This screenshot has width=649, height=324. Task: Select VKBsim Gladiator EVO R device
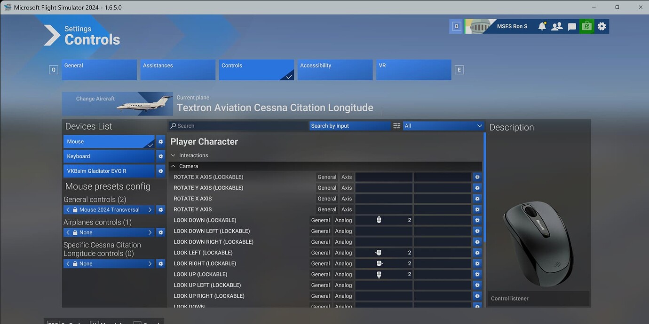click(x=109, y=171)
